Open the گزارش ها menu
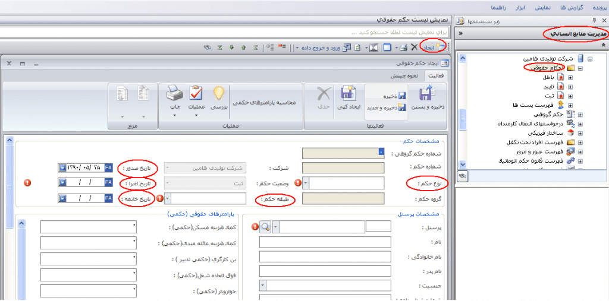The width and height of the screenshot is (609, 301). click(x=570, y=8)
